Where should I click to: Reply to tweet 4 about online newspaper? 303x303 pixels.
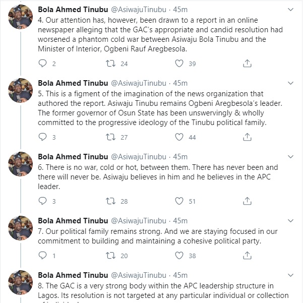(43, 64)
